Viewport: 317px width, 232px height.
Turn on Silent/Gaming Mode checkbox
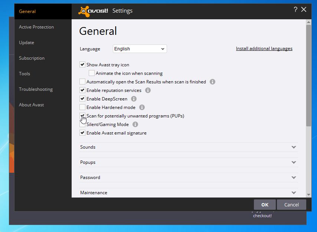82,124
